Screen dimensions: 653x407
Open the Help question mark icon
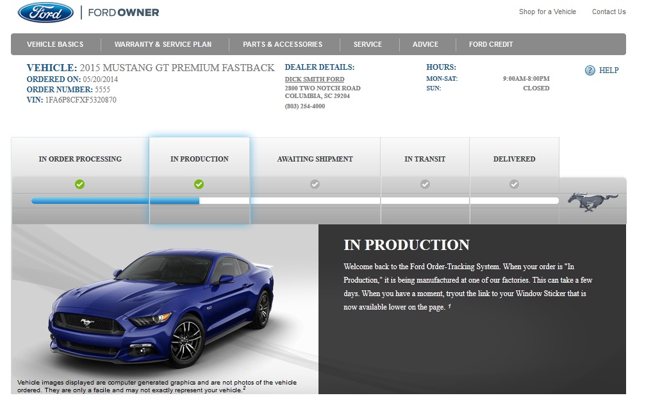click(x=590, y=71)
